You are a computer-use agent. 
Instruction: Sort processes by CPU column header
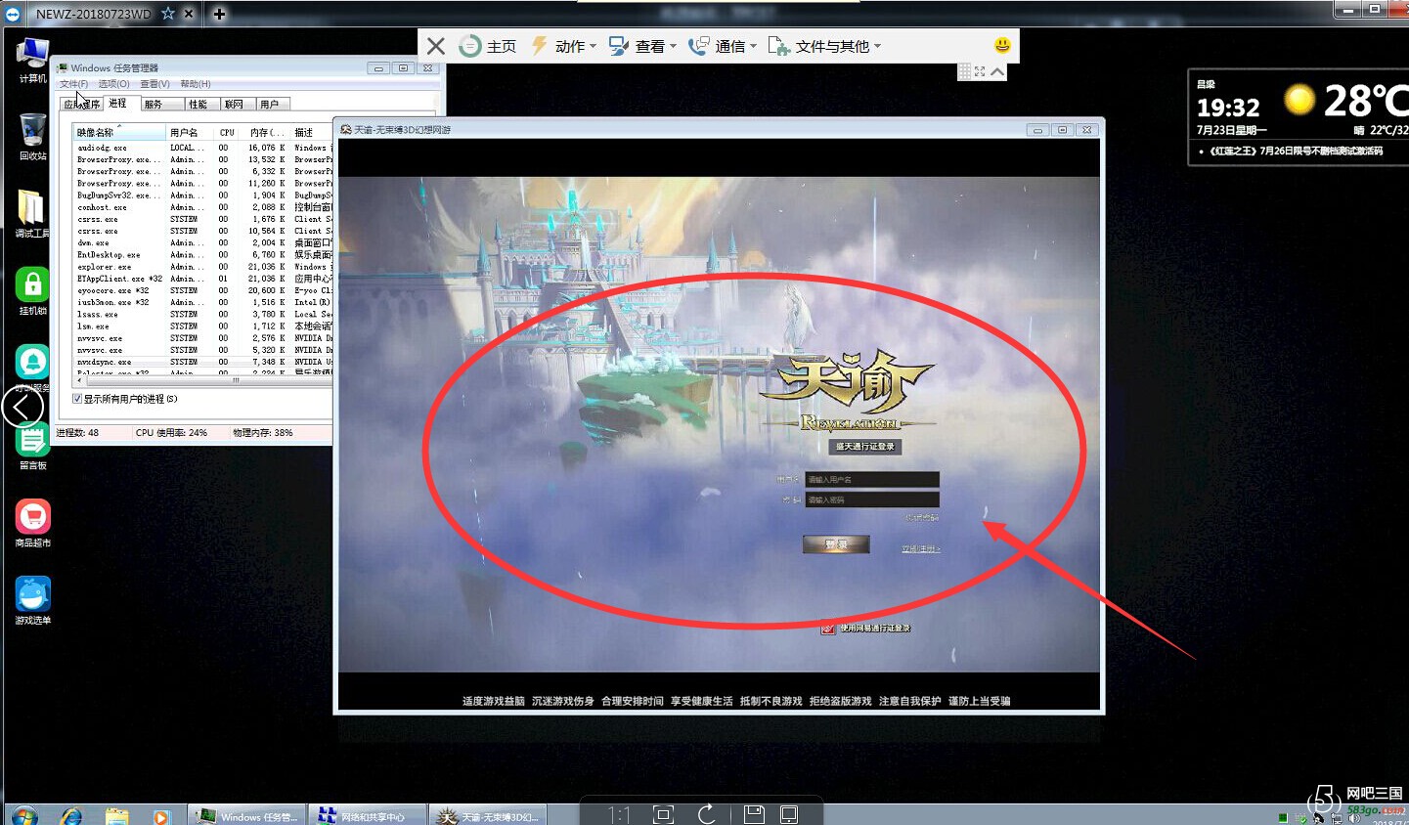(227, 132)
